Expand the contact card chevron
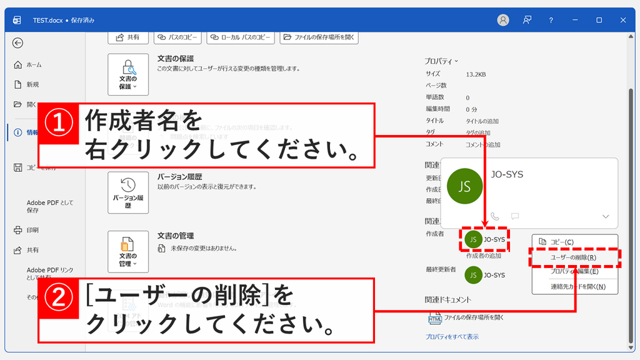This screenshot has width=640, height=360. 606,216
